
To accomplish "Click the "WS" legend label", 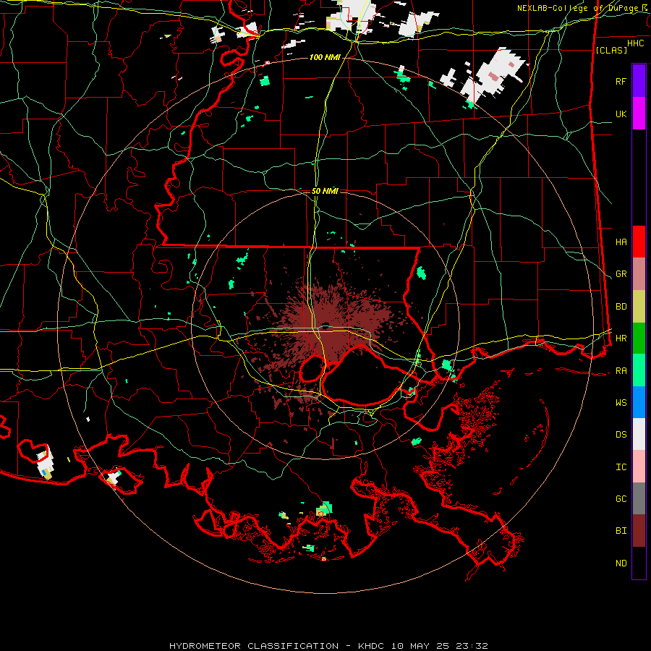I will pyautogui.click(x=621, y=403).
